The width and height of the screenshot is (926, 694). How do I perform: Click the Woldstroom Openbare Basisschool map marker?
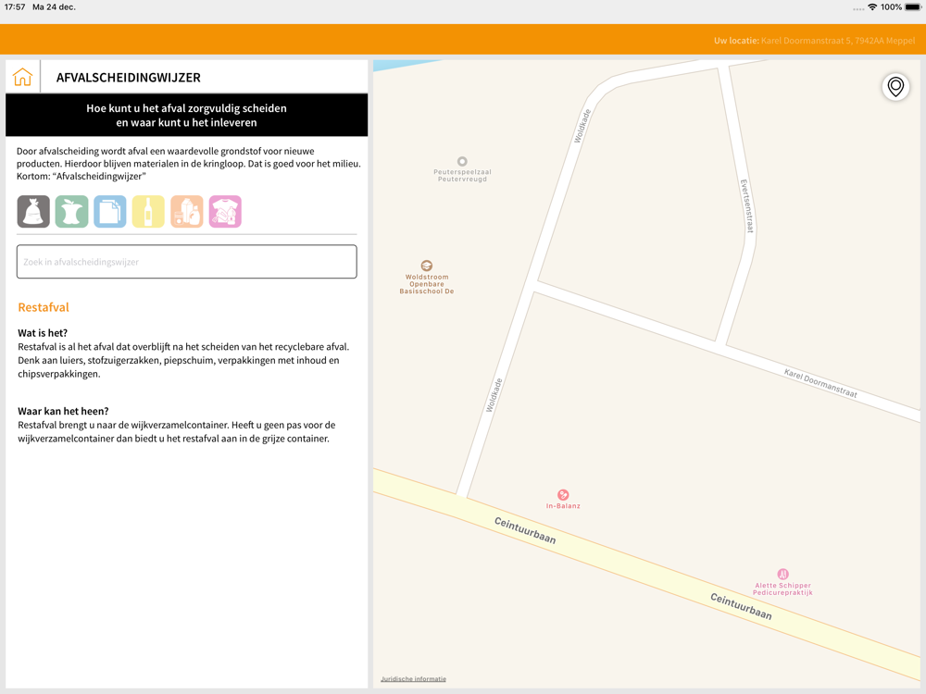(426, 266)
